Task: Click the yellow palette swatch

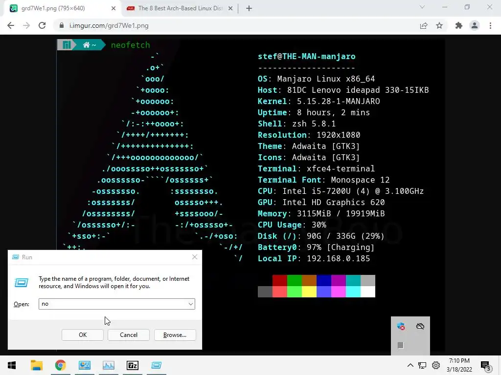Action: [x=309, y=292]
